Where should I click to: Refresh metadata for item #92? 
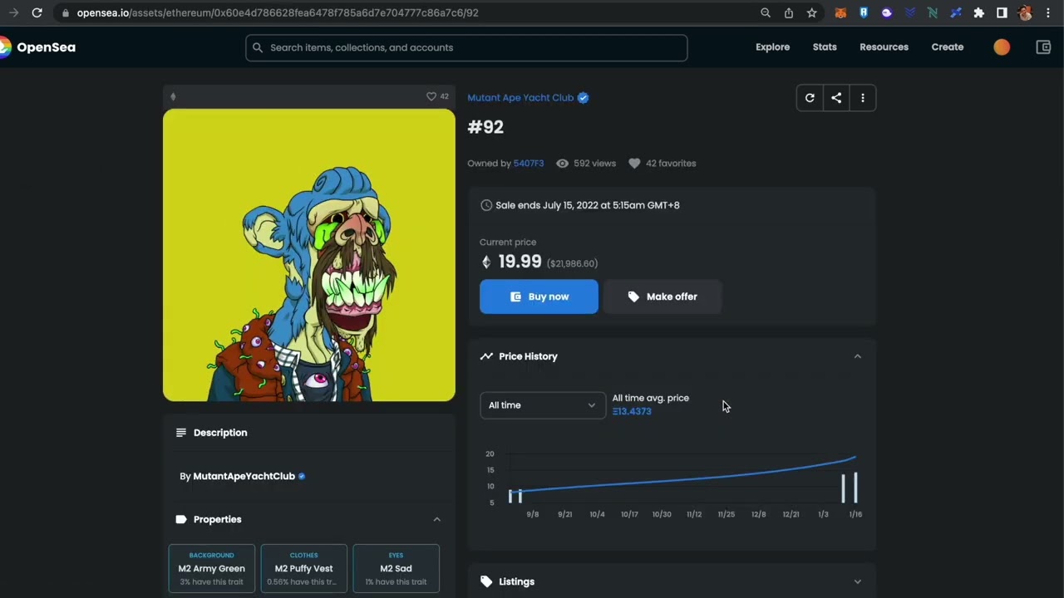click(810, 98)
